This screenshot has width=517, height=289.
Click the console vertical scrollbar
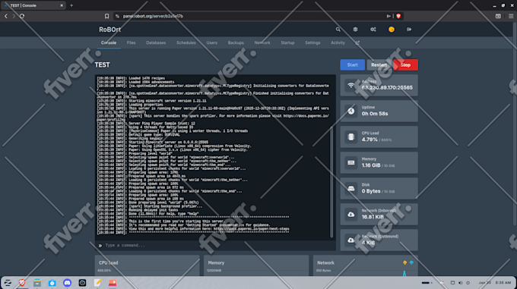point(331,182)
